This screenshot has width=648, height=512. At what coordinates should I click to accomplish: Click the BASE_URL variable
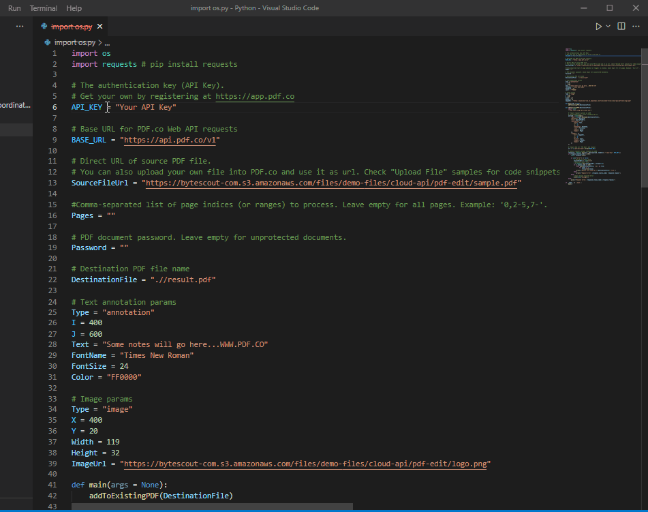(x=89, y=140)
